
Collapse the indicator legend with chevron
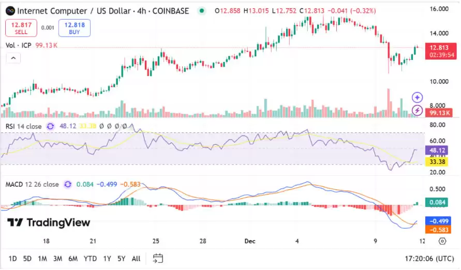(x=13, y=58)
